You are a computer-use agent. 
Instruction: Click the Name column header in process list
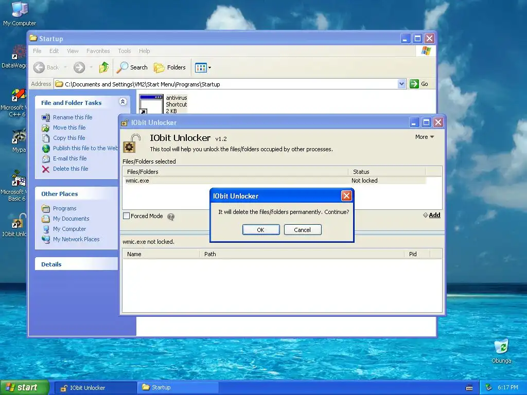pyautogui.click(x=161, y=254)
